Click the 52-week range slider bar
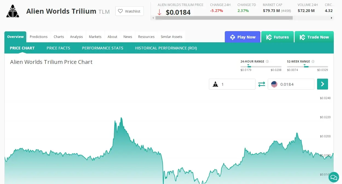This screenshot has width=342, height=184. pos(307,67)
